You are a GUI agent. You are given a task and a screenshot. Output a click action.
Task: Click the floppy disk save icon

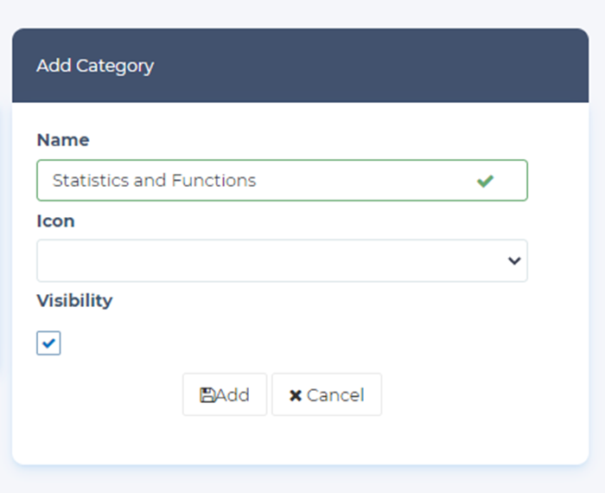pos(207,395)
